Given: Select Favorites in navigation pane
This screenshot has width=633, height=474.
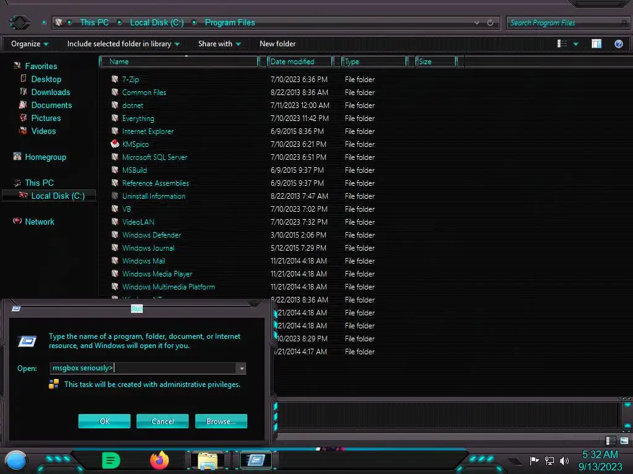Looking at the screenshot, I should [41, 66].
